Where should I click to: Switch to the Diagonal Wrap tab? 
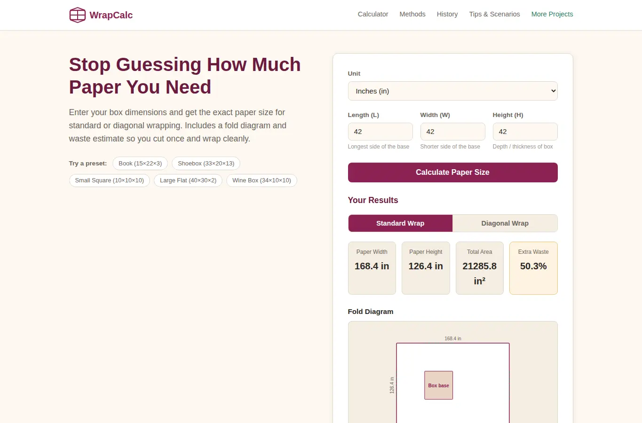[x=505, y=223]
